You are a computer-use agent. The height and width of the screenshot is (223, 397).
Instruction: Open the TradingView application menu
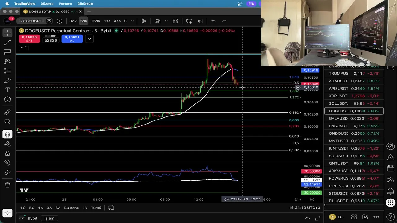click(x=25, y=4)
